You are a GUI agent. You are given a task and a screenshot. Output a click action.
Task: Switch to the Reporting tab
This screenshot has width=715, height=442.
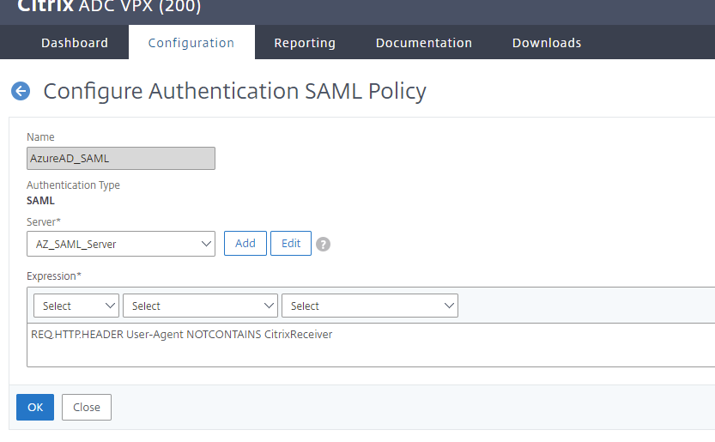click(x=305, y=42)
